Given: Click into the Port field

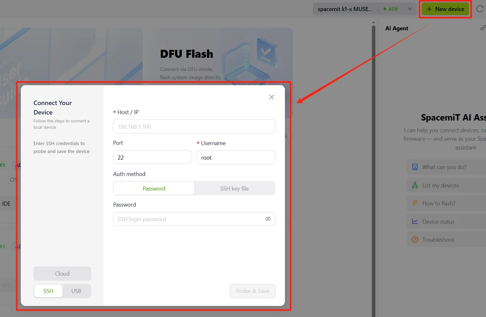Looking at the screenshot, I should pos(153,157).
